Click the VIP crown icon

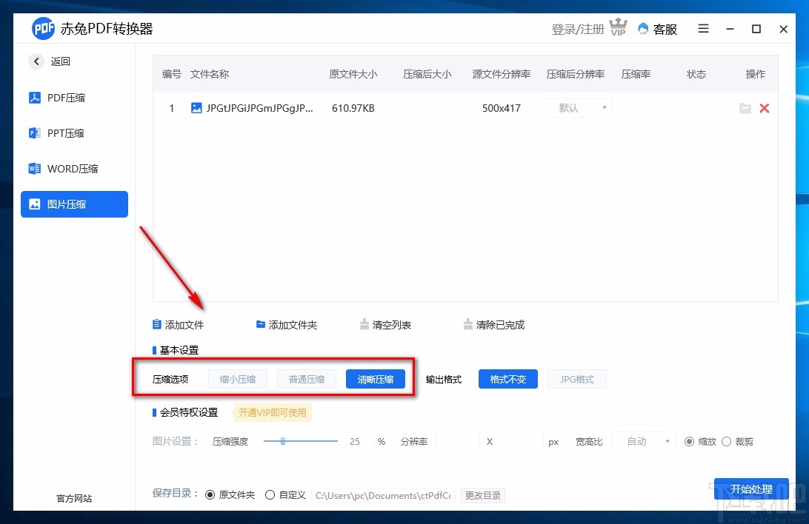coord(618,27)
